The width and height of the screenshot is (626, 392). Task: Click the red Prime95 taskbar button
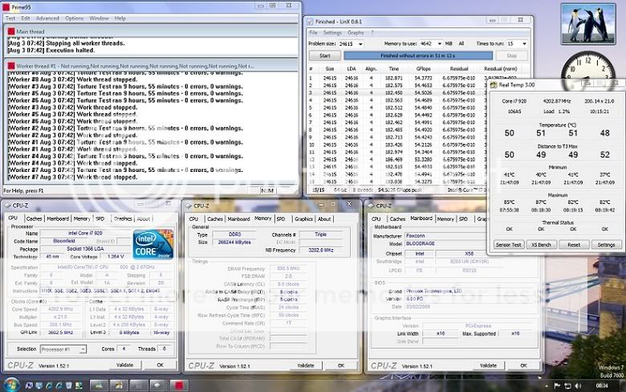click(179, 386)
